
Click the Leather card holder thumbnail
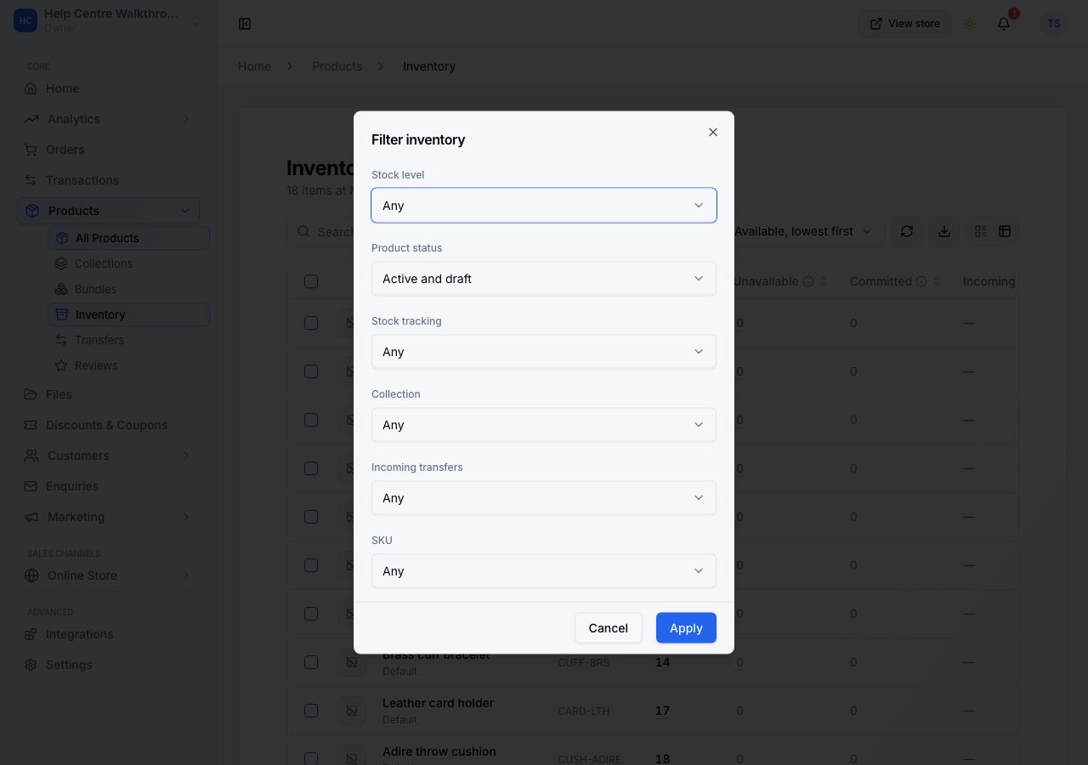(352, 711)
